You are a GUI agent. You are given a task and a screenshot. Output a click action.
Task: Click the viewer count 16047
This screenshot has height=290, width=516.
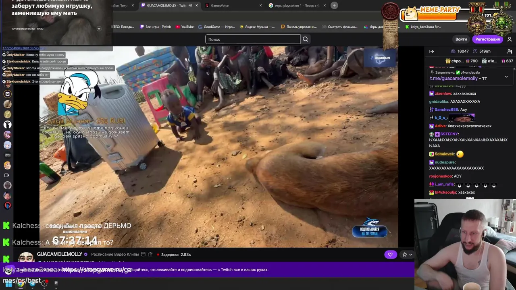coord(460,51)
